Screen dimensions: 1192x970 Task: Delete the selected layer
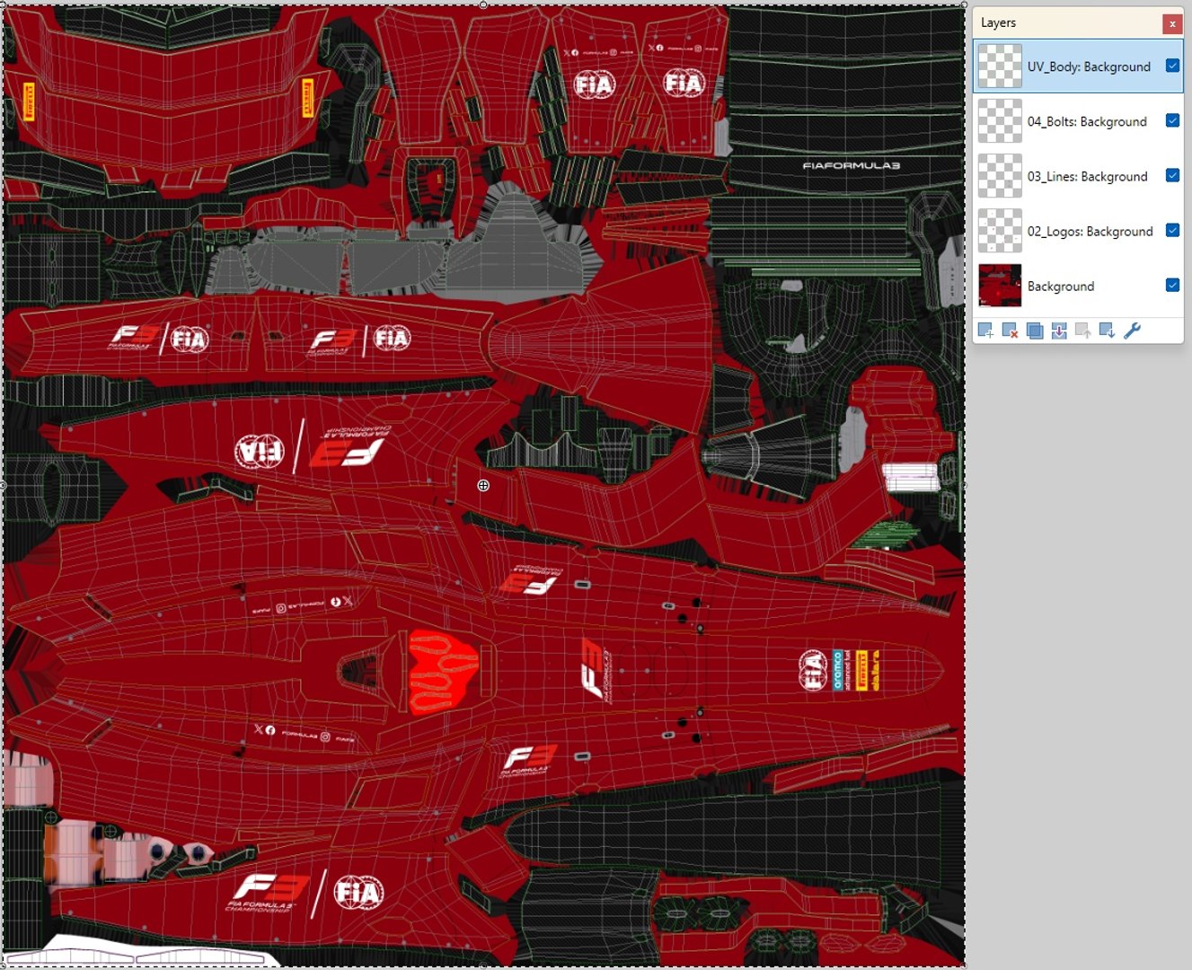(x=1010, y=331)
